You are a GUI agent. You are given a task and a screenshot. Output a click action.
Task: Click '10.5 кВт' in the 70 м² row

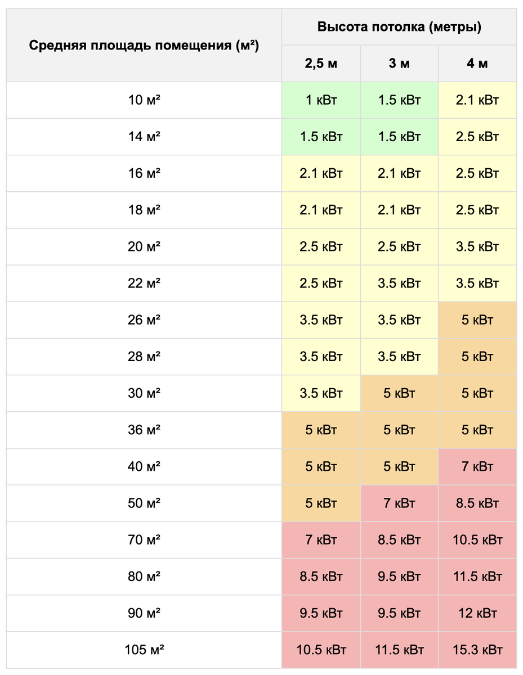click(477, 540)
